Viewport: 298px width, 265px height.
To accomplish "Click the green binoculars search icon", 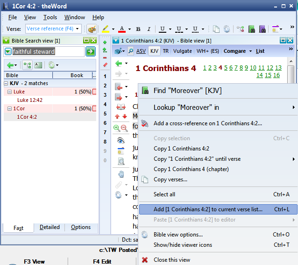I will click(252, 29).
